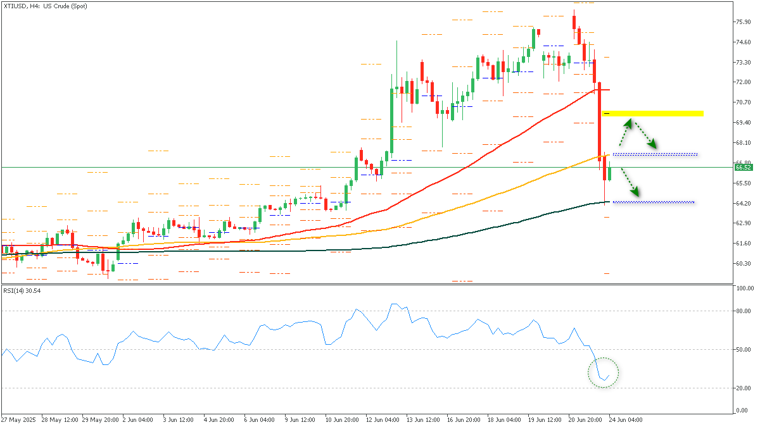Click the 70.70 price axis label
Image resolution: width=760 pixels, height=427 pixels.
click(743, 102)
